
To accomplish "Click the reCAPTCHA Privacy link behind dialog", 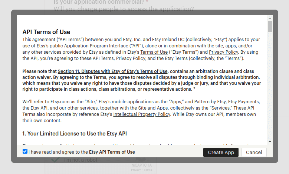I will click(136, 170).
